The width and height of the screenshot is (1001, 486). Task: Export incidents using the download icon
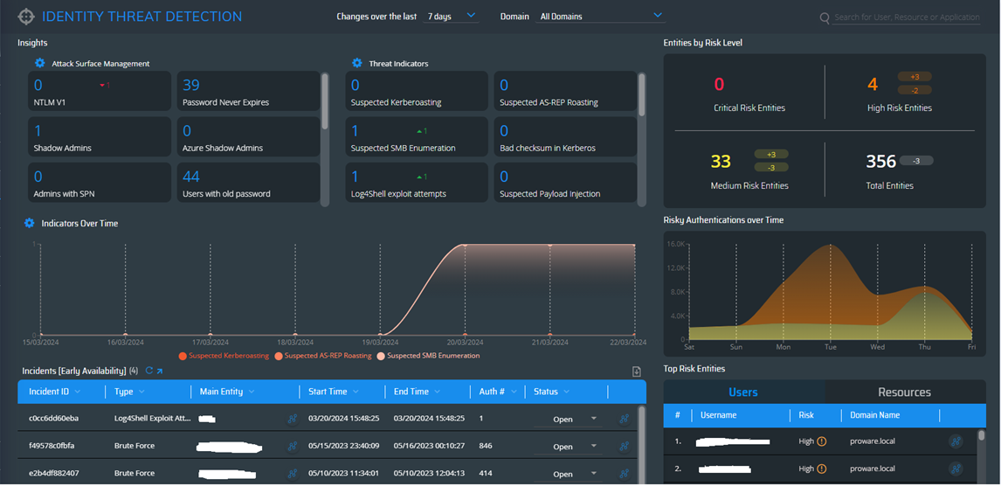coord(637,371)
